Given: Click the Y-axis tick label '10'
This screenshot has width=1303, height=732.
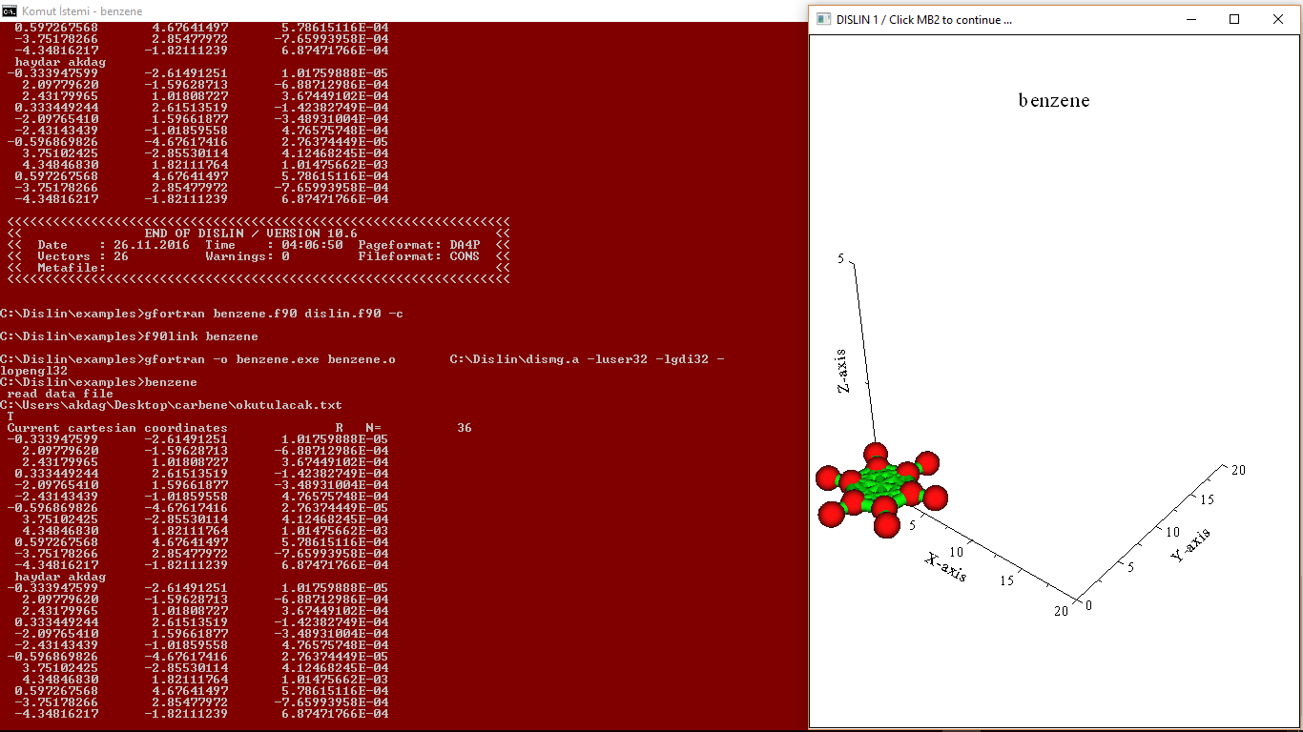Looking at the screenshot, I should pyautogui.click(x=1173, y=533).
